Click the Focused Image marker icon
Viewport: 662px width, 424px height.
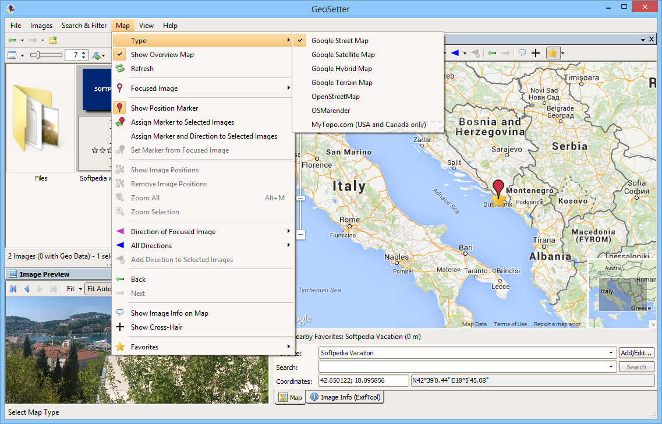coord(120,89)
